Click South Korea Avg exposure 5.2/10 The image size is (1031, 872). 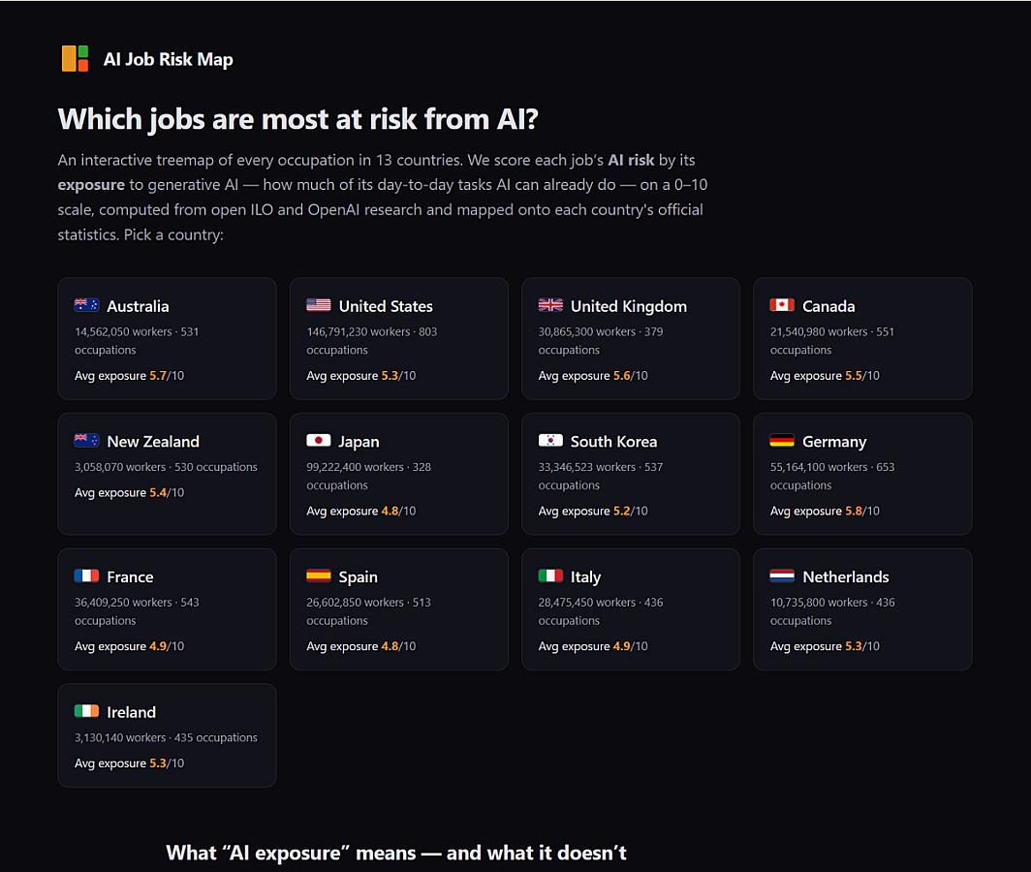[x=593, y=512]
